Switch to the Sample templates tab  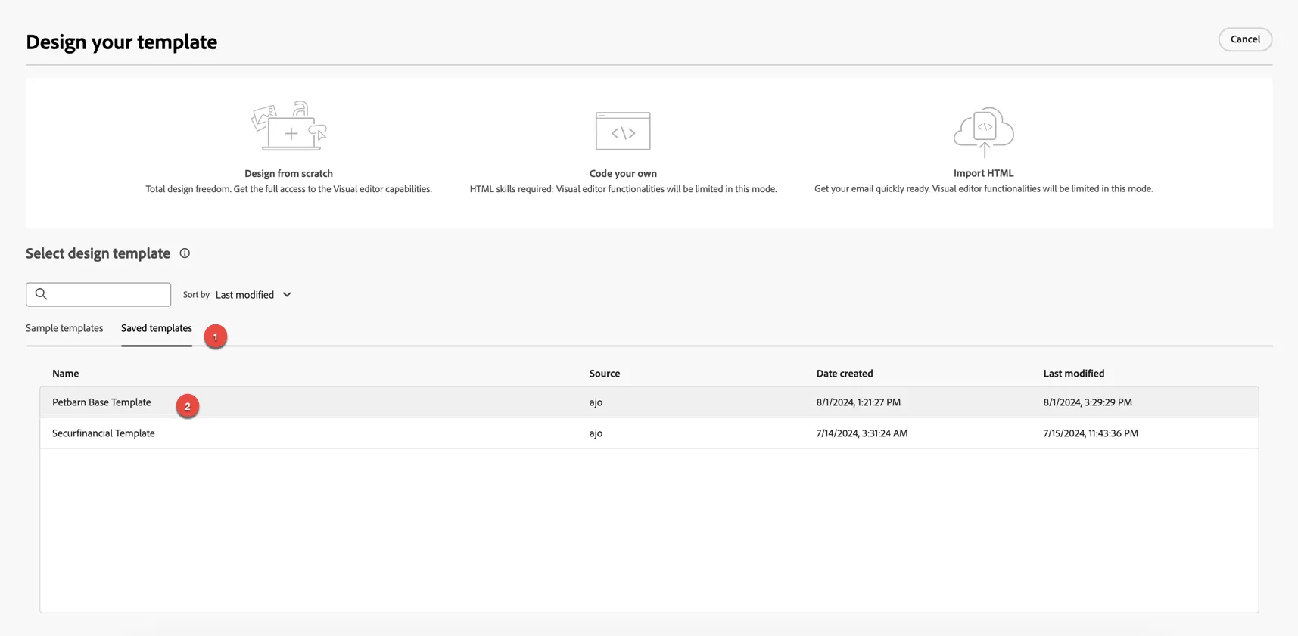click(x=64, y=328)
